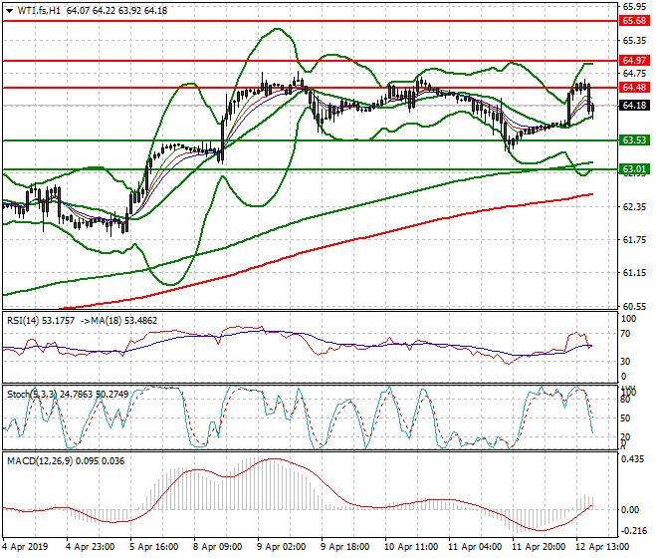Click the 0.435 value on MACD scale

[x=633, y=458]
